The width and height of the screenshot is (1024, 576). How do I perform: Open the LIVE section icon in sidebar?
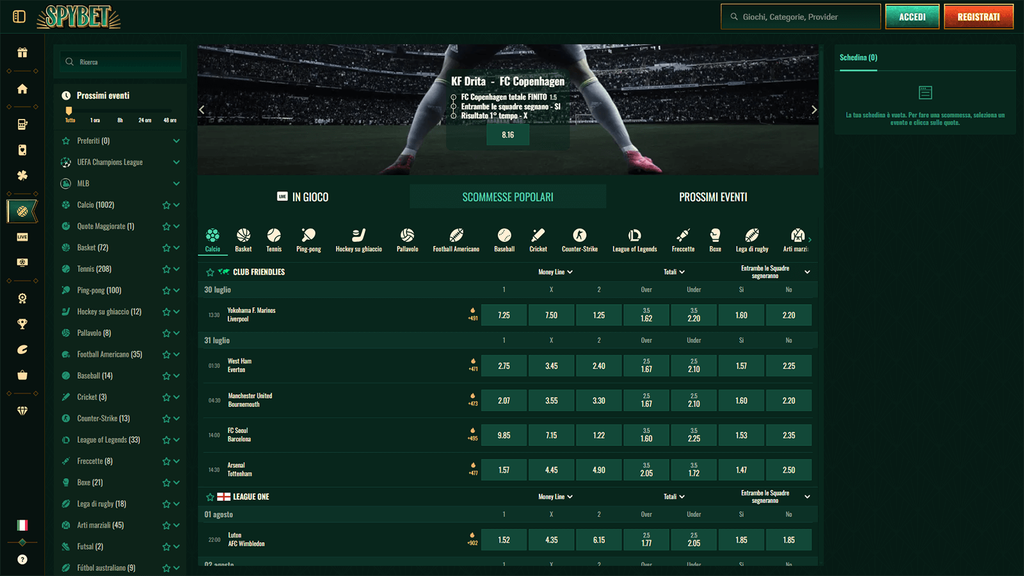click(22, 237)
